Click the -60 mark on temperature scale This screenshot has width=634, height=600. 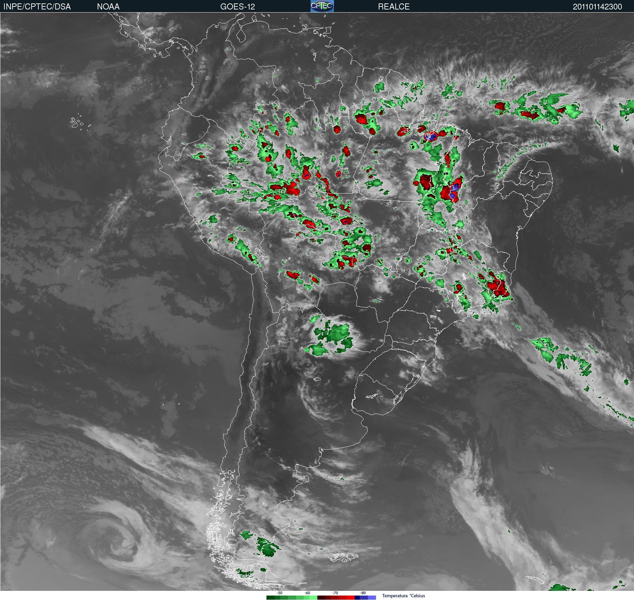(308, 593)
